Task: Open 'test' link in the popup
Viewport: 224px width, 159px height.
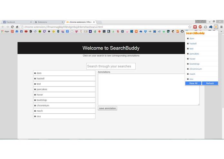Action: click(x=191, y=49)
